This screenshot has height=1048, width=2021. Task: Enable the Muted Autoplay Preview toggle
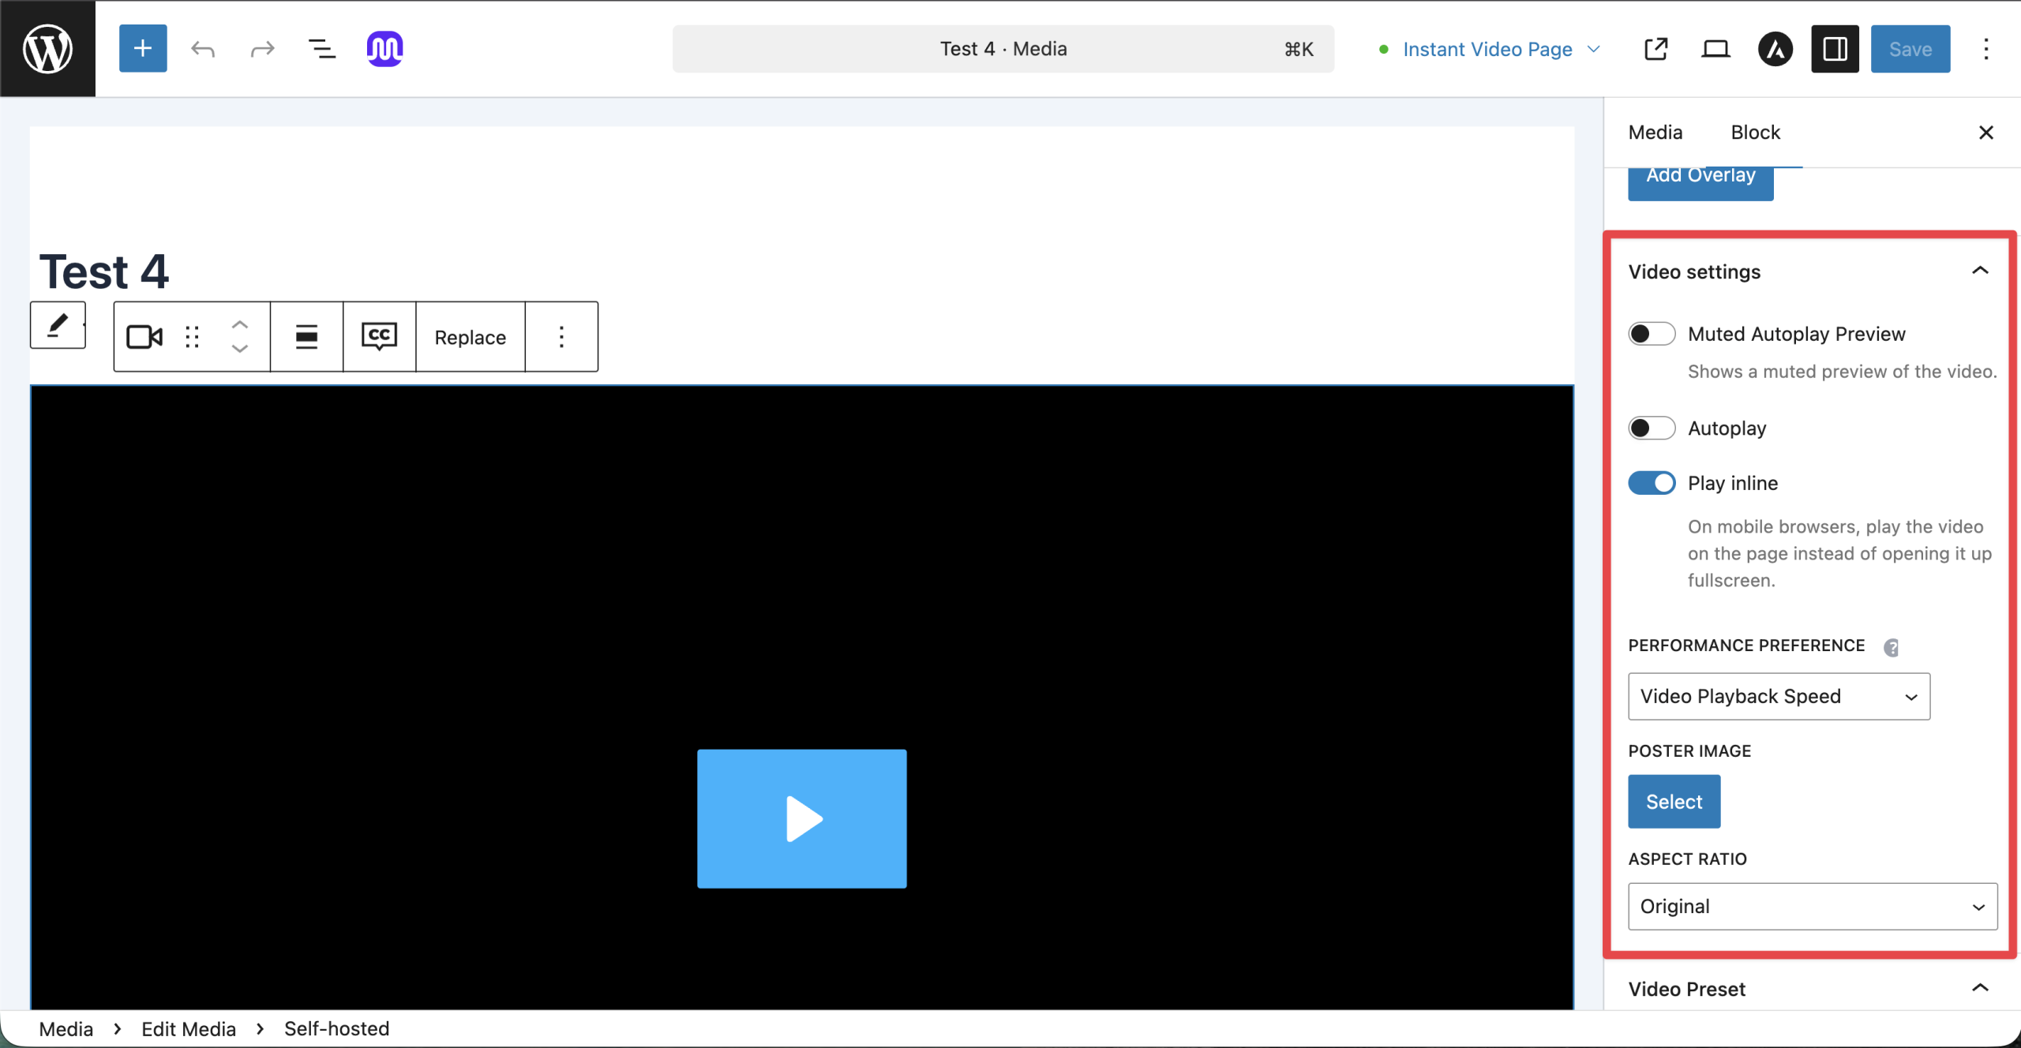pos(1652,333)
